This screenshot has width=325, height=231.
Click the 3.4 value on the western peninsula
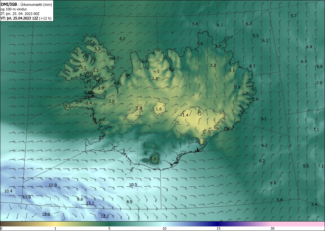coord(89,103)
